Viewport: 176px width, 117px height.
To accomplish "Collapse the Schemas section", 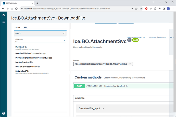I will 80,98.
